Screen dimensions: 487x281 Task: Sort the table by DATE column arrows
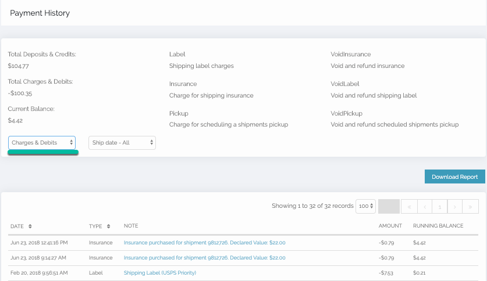pyautogui.click(x=30, y=226)
